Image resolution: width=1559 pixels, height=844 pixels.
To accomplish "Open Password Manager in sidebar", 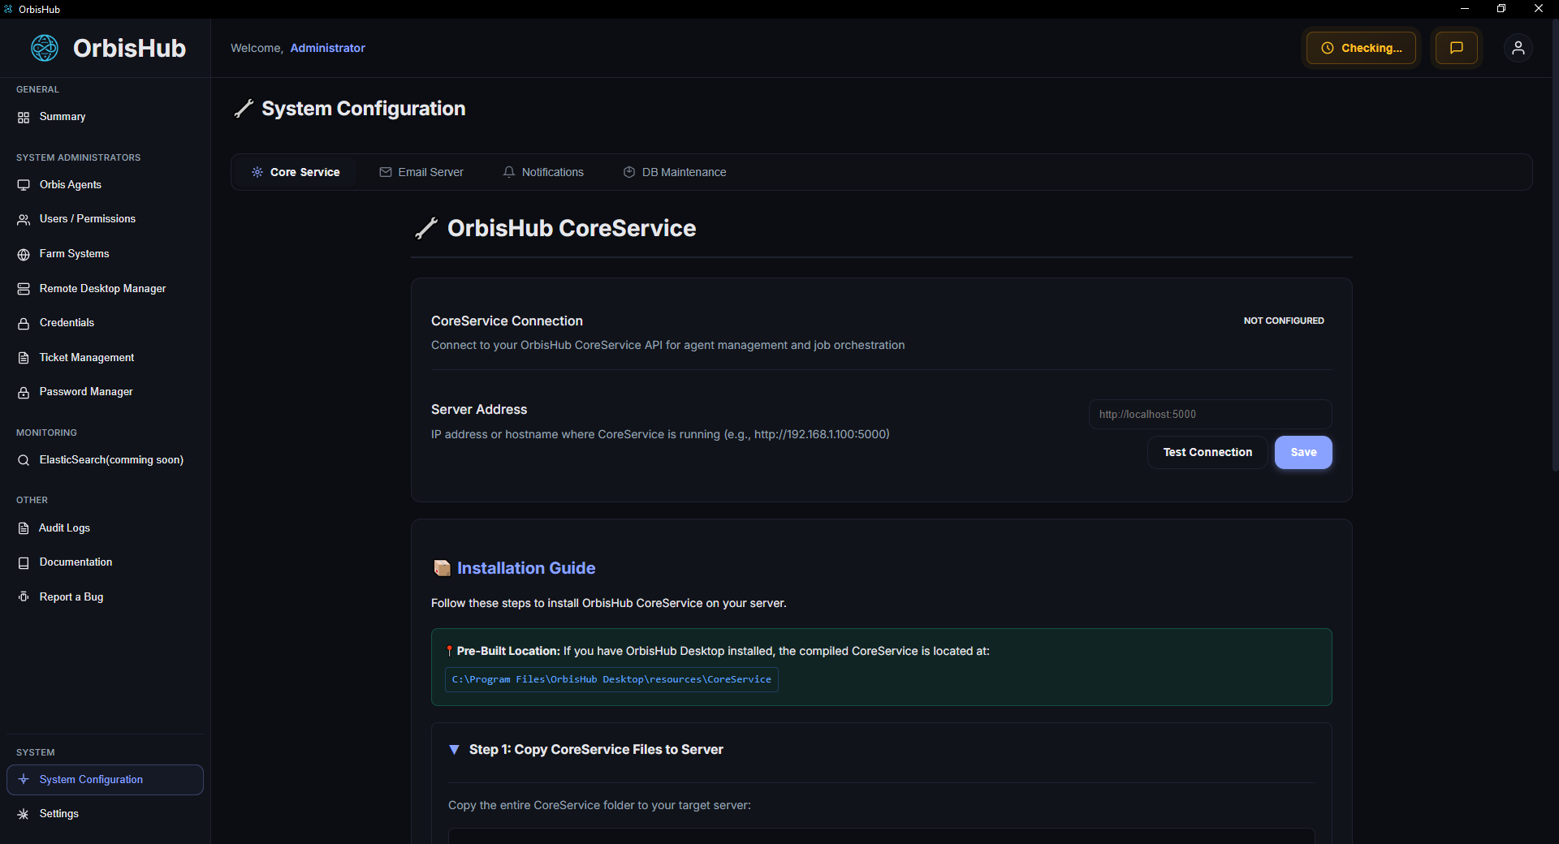I will click(x=86, y=392).
